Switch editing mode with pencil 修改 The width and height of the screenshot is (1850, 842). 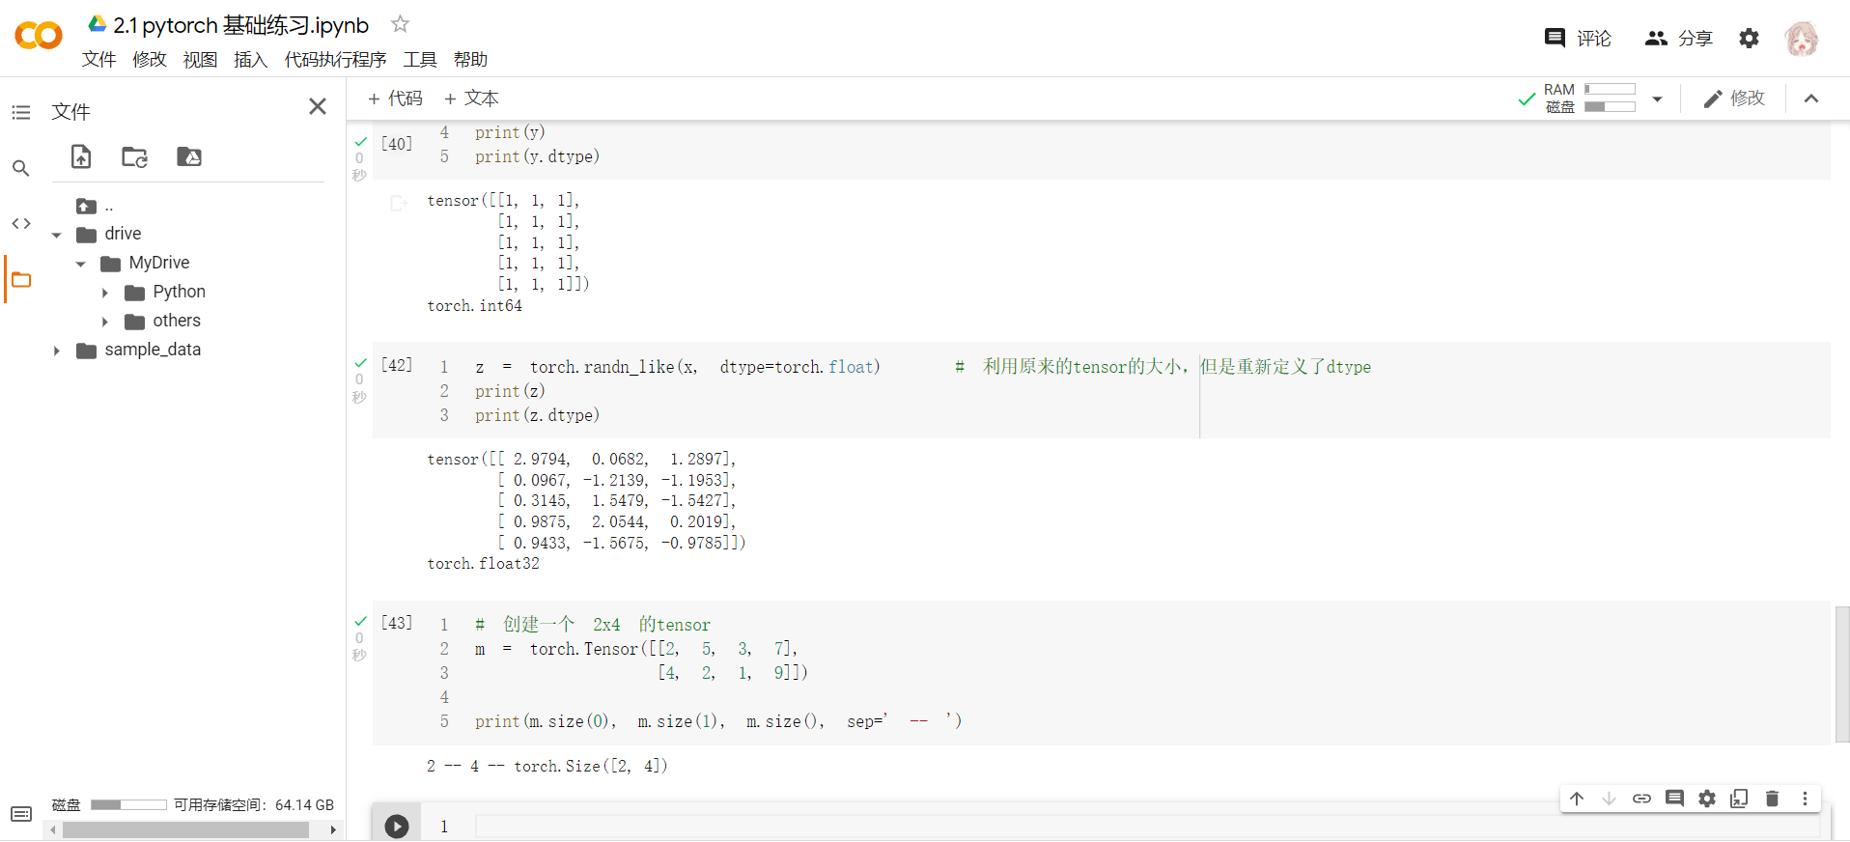point(1734,98)
